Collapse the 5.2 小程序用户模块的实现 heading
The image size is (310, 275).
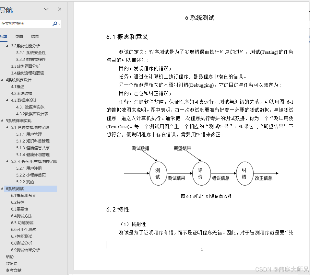coord(7,162)
